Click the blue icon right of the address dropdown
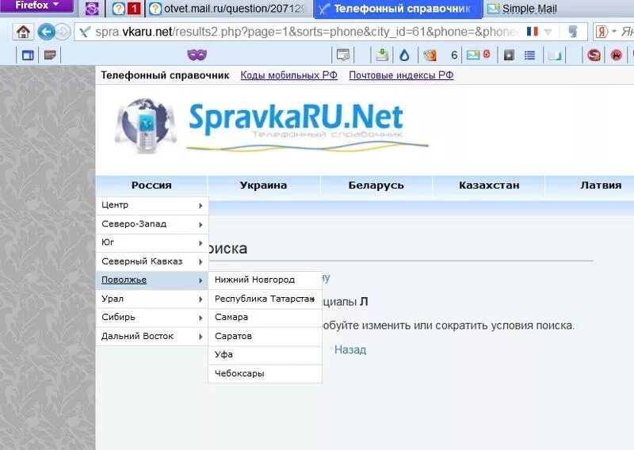 [x=572, y=32]
